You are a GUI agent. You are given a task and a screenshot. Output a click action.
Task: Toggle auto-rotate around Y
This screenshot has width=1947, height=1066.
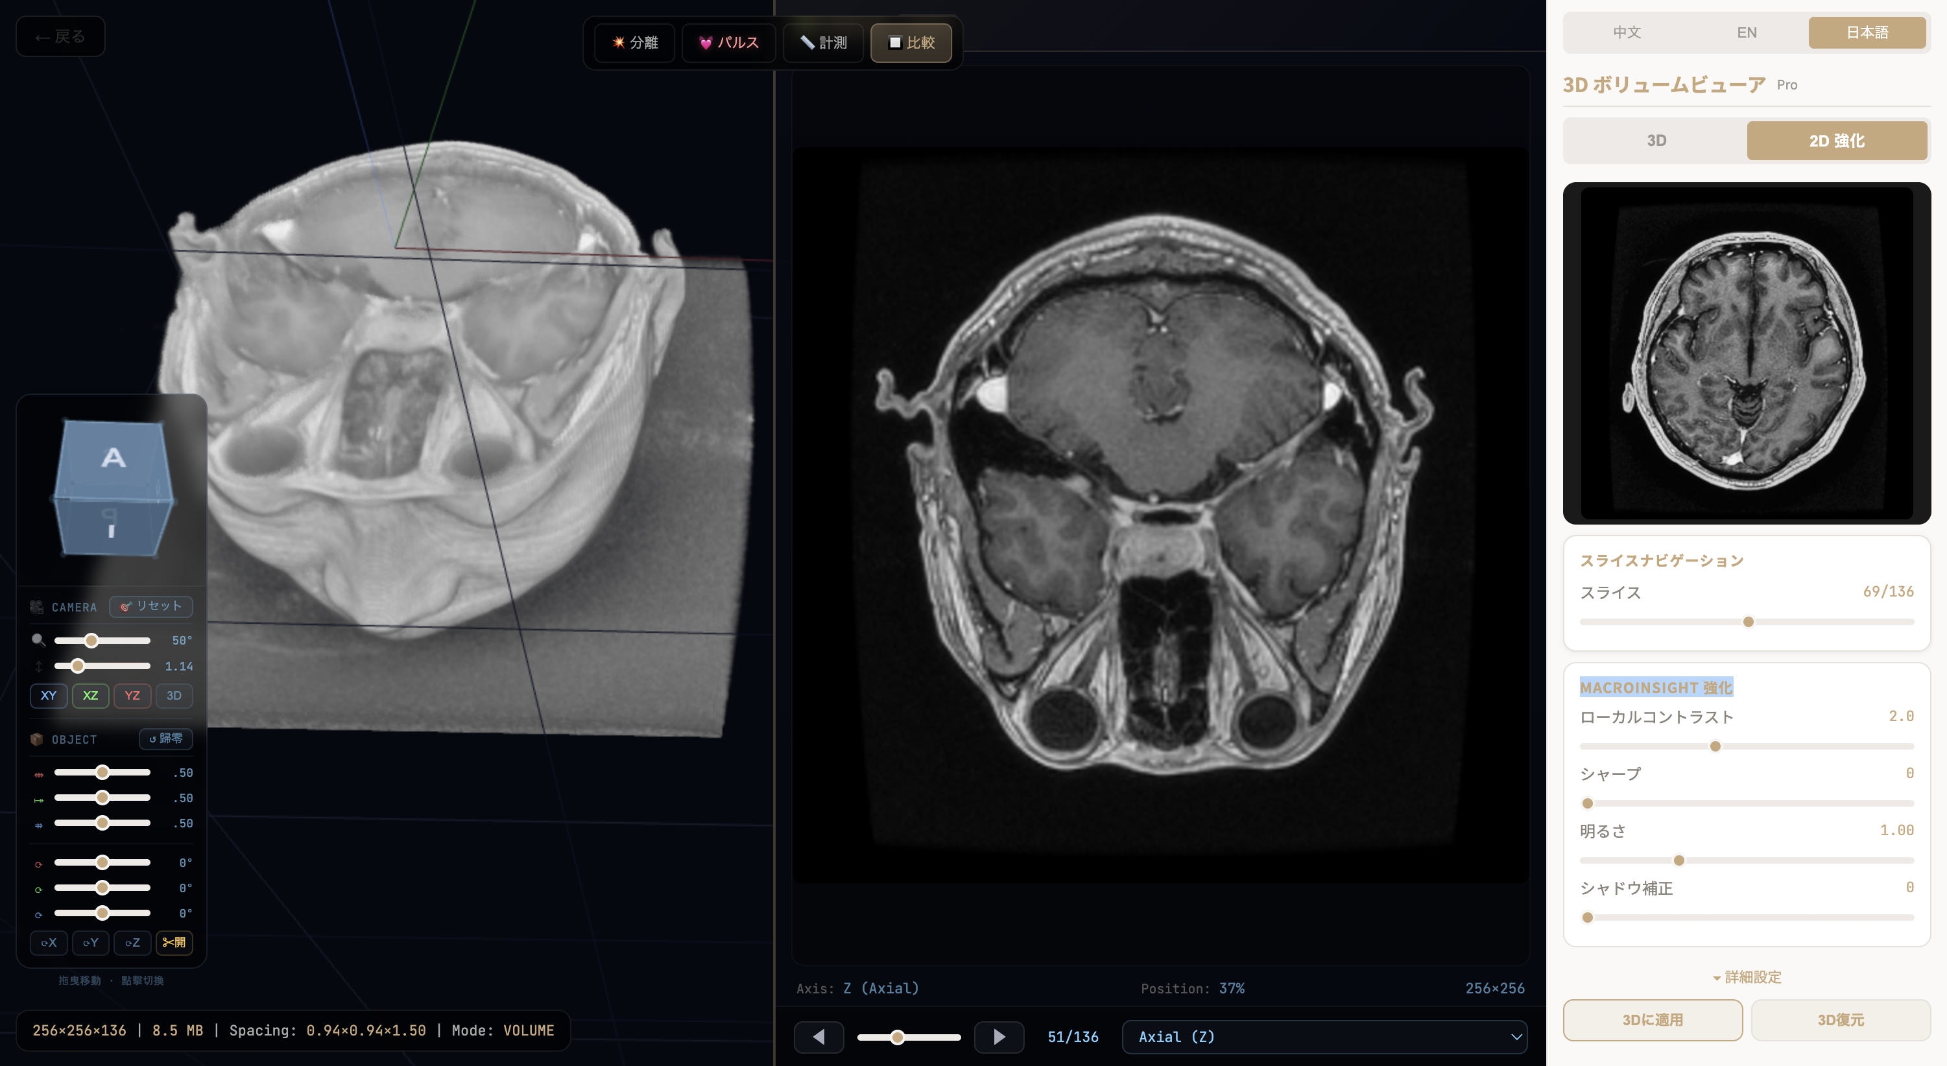(x=90, y=942)
